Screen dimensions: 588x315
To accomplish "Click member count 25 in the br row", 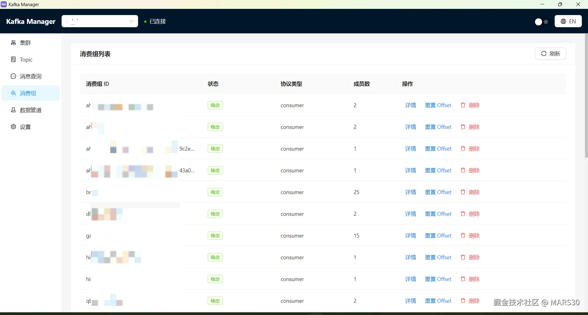I will (x=356, y=192).
